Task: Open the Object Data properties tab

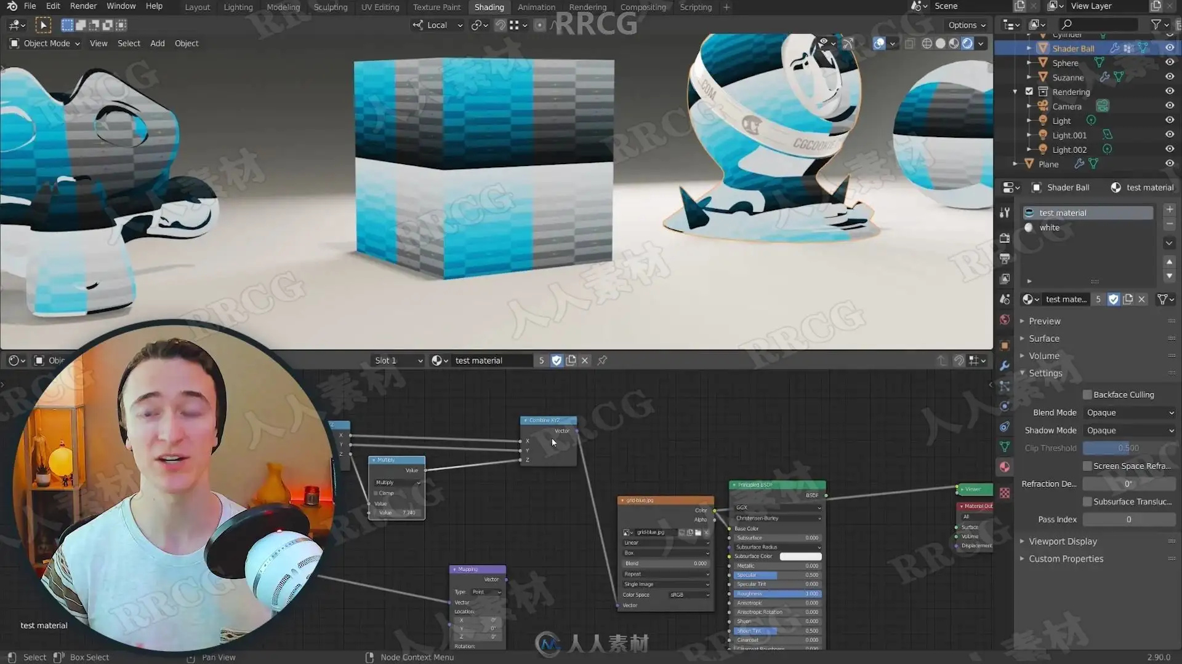Action: (1005, 447)
